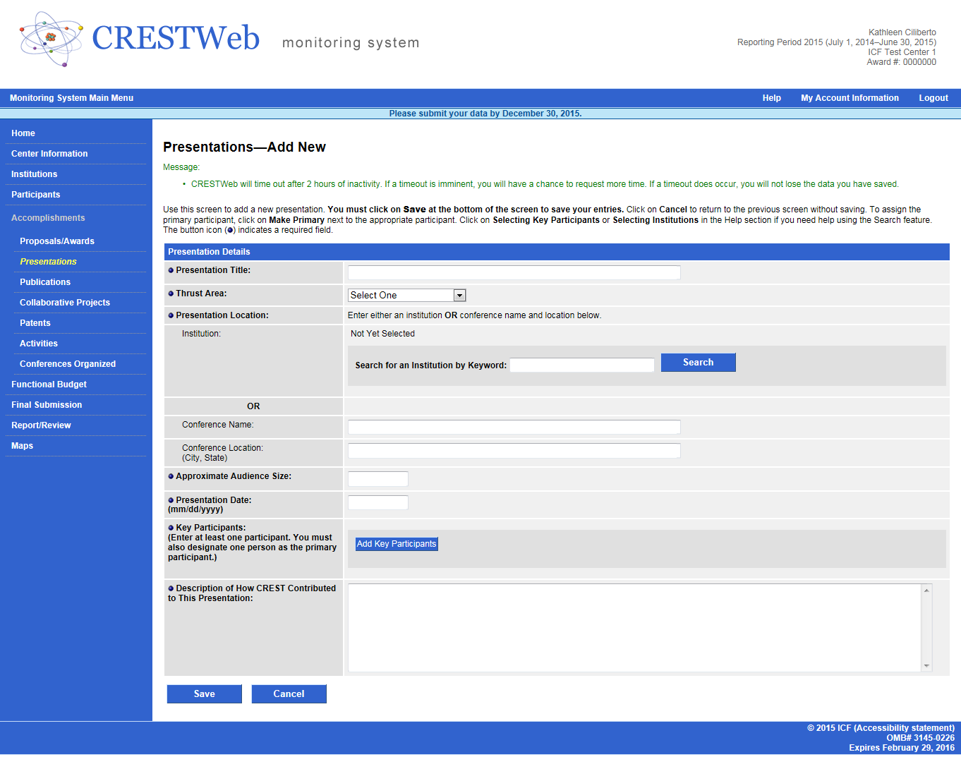This screenshot has height=757, width=961.
Task: Click the CRESTWeb atom logo
Action: tap(52, 39)
